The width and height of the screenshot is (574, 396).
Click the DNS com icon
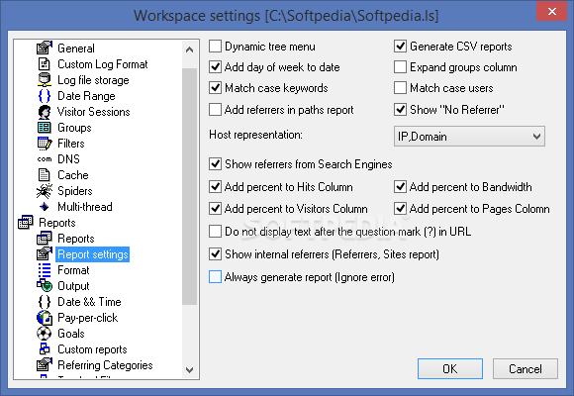pyautogui.click(x=45, y=159)
